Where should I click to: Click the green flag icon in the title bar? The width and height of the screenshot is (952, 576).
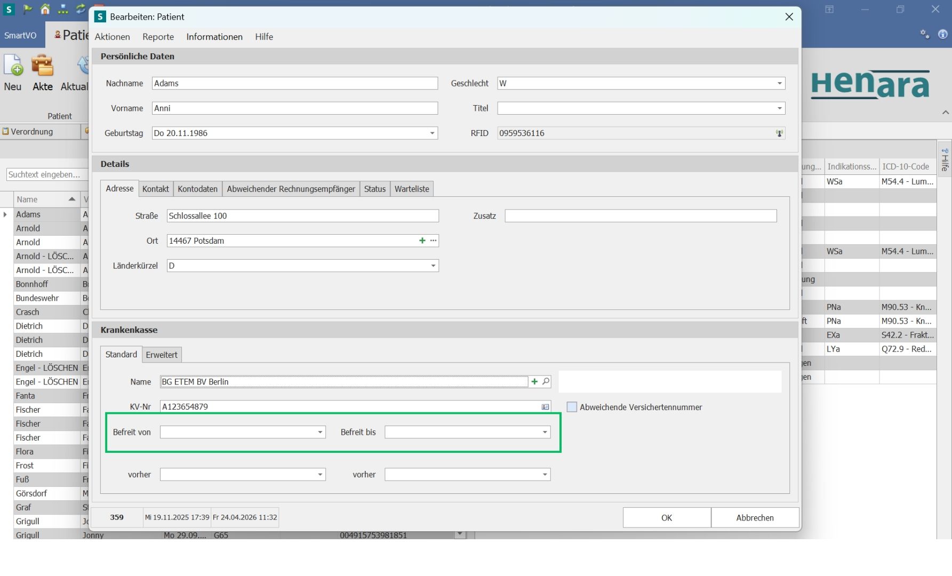[x=28, y=9]
